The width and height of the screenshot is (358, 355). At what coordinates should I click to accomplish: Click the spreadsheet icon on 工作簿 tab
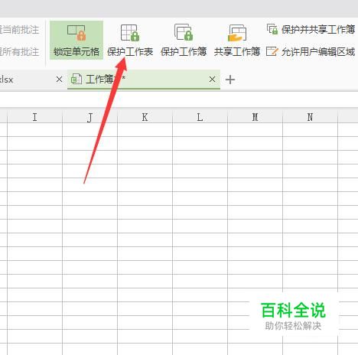(x=76, y=79)
